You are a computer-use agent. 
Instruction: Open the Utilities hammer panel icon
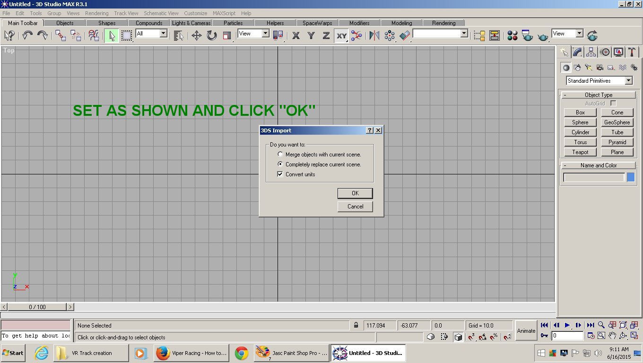(632, 52)
